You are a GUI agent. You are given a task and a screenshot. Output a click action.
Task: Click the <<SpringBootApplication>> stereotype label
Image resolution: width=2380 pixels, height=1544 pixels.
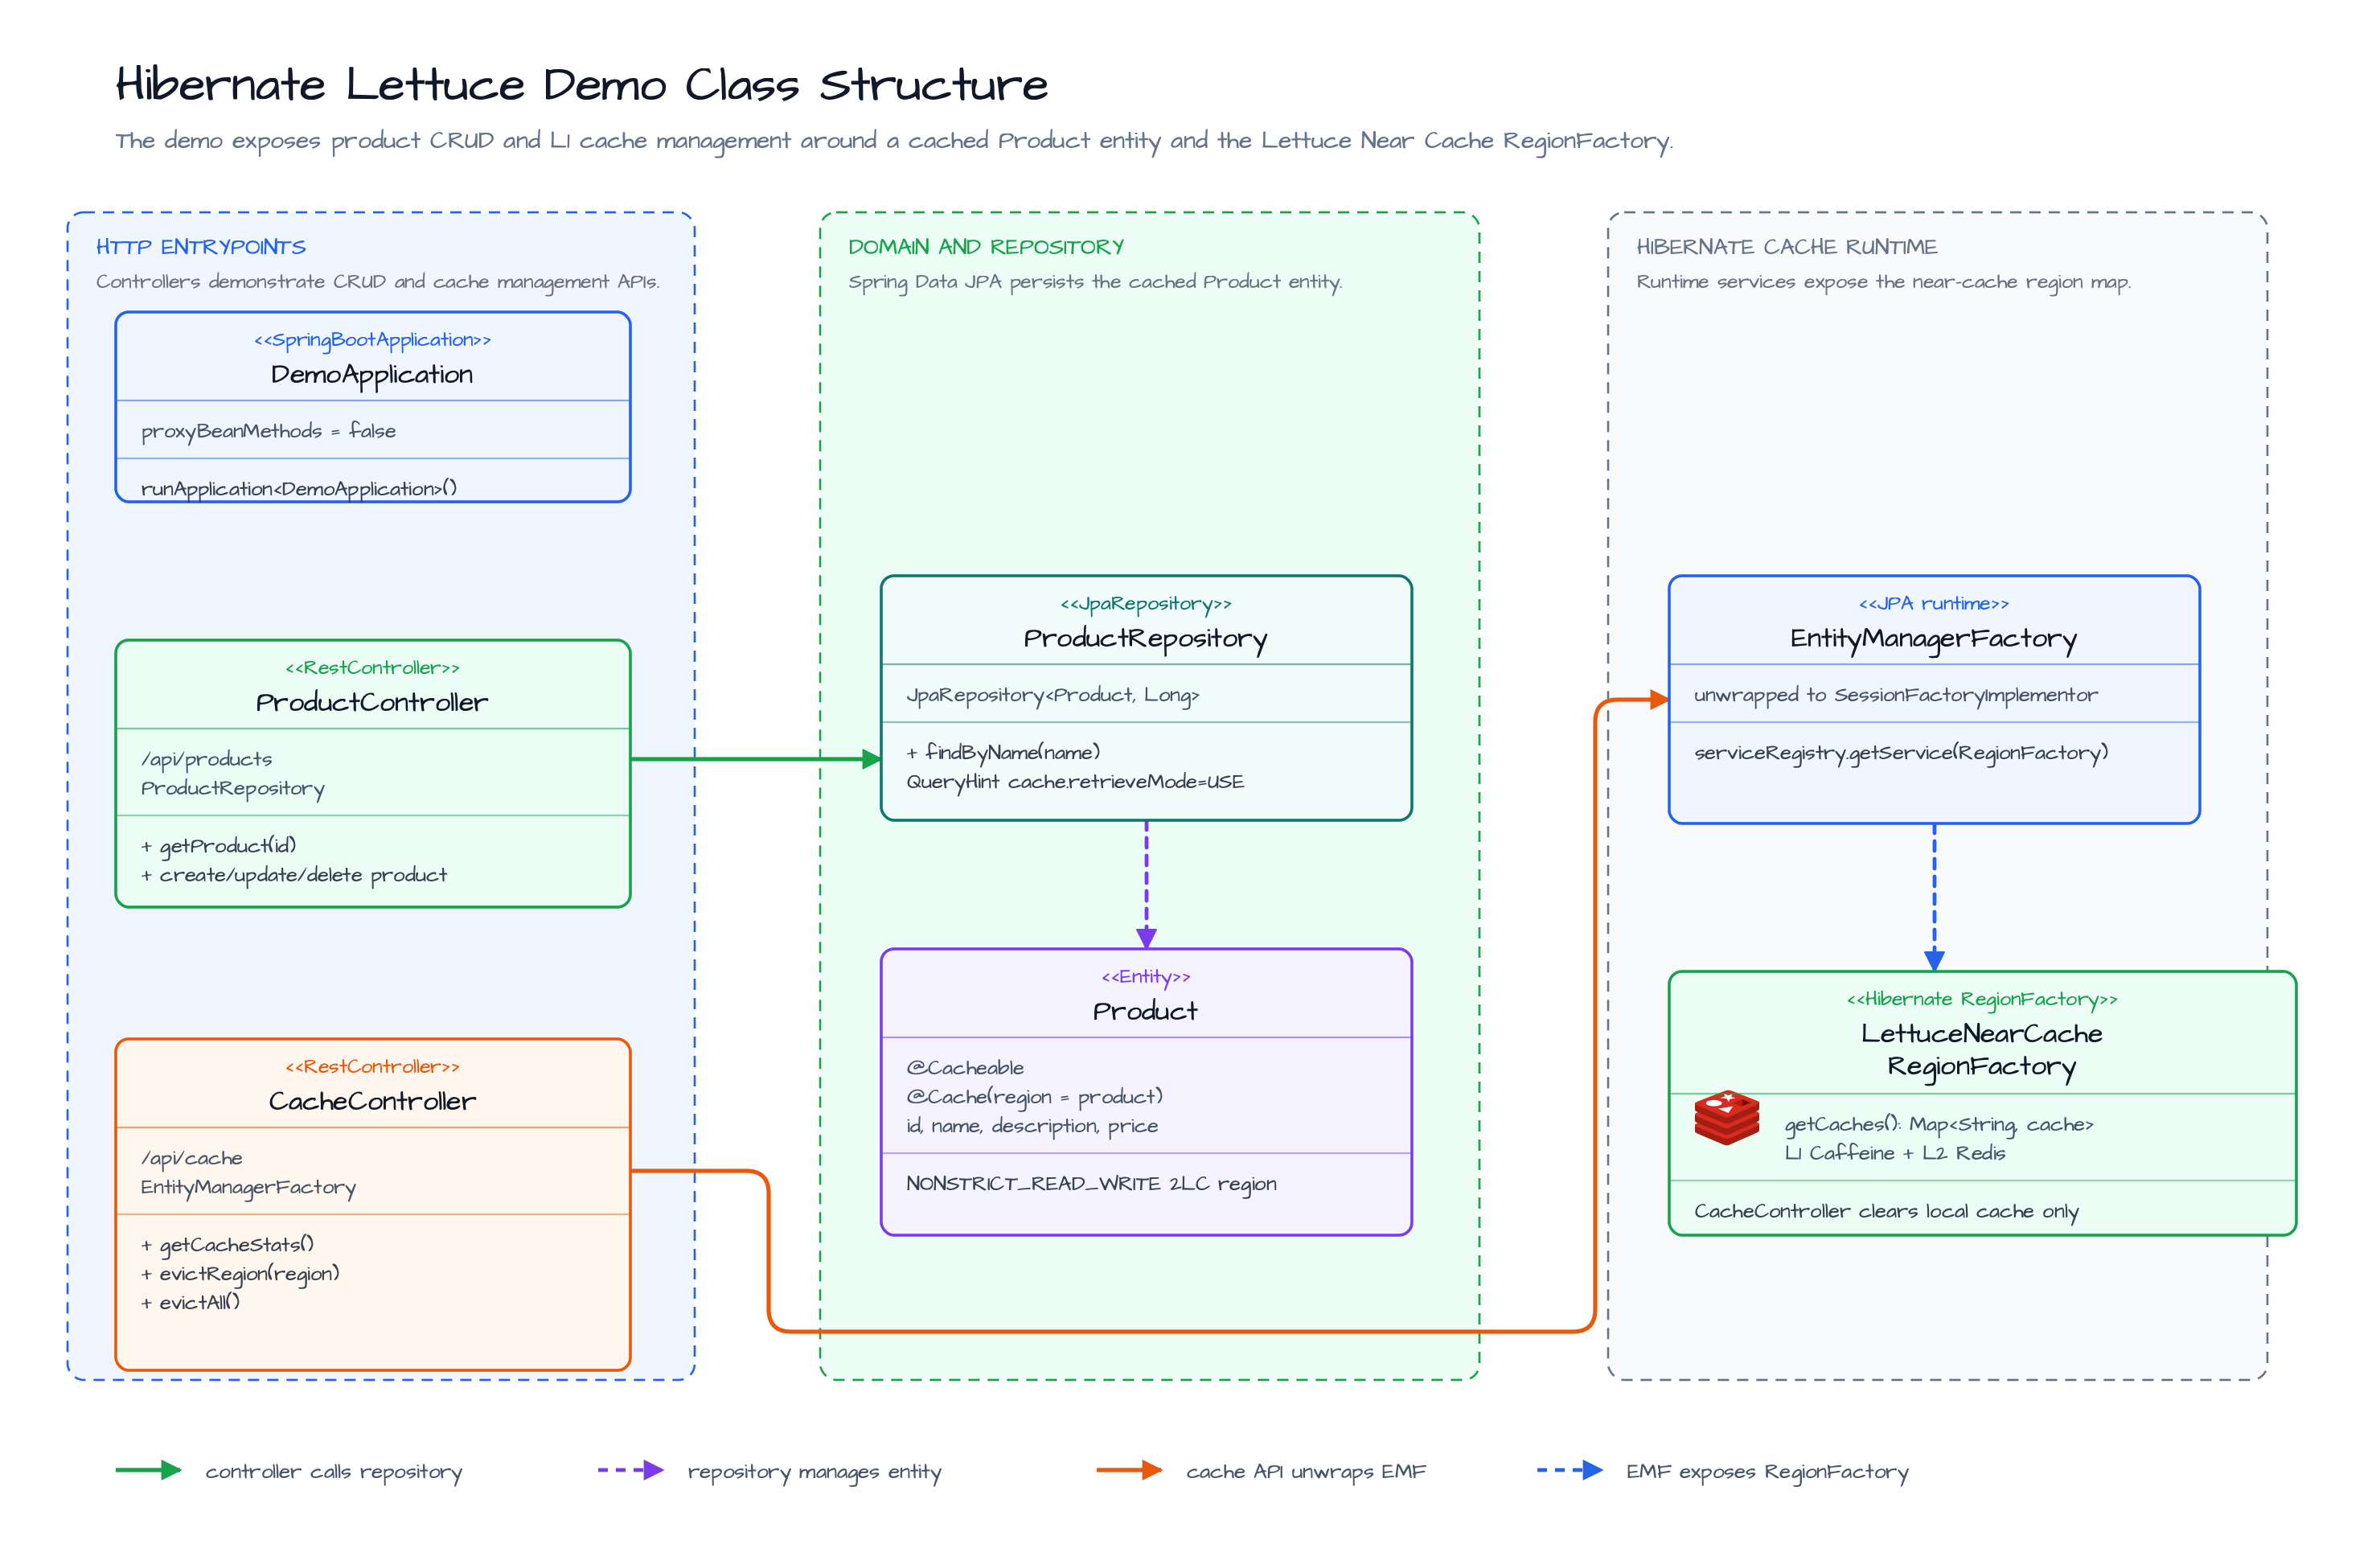pyautogui.click(x=372, y=340)
